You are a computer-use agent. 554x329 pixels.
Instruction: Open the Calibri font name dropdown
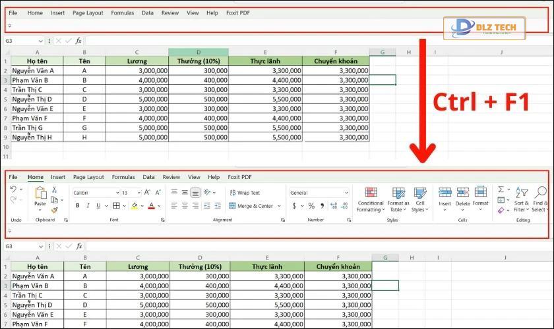[x=117, y=193]
